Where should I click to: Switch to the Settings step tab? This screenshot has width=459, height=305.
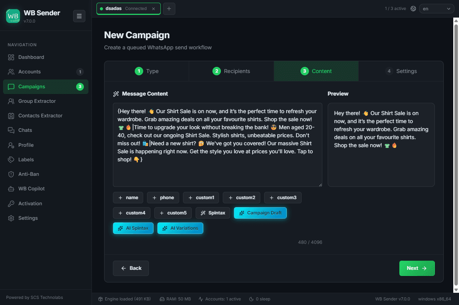pyautogui.click(x=401, y=71)
